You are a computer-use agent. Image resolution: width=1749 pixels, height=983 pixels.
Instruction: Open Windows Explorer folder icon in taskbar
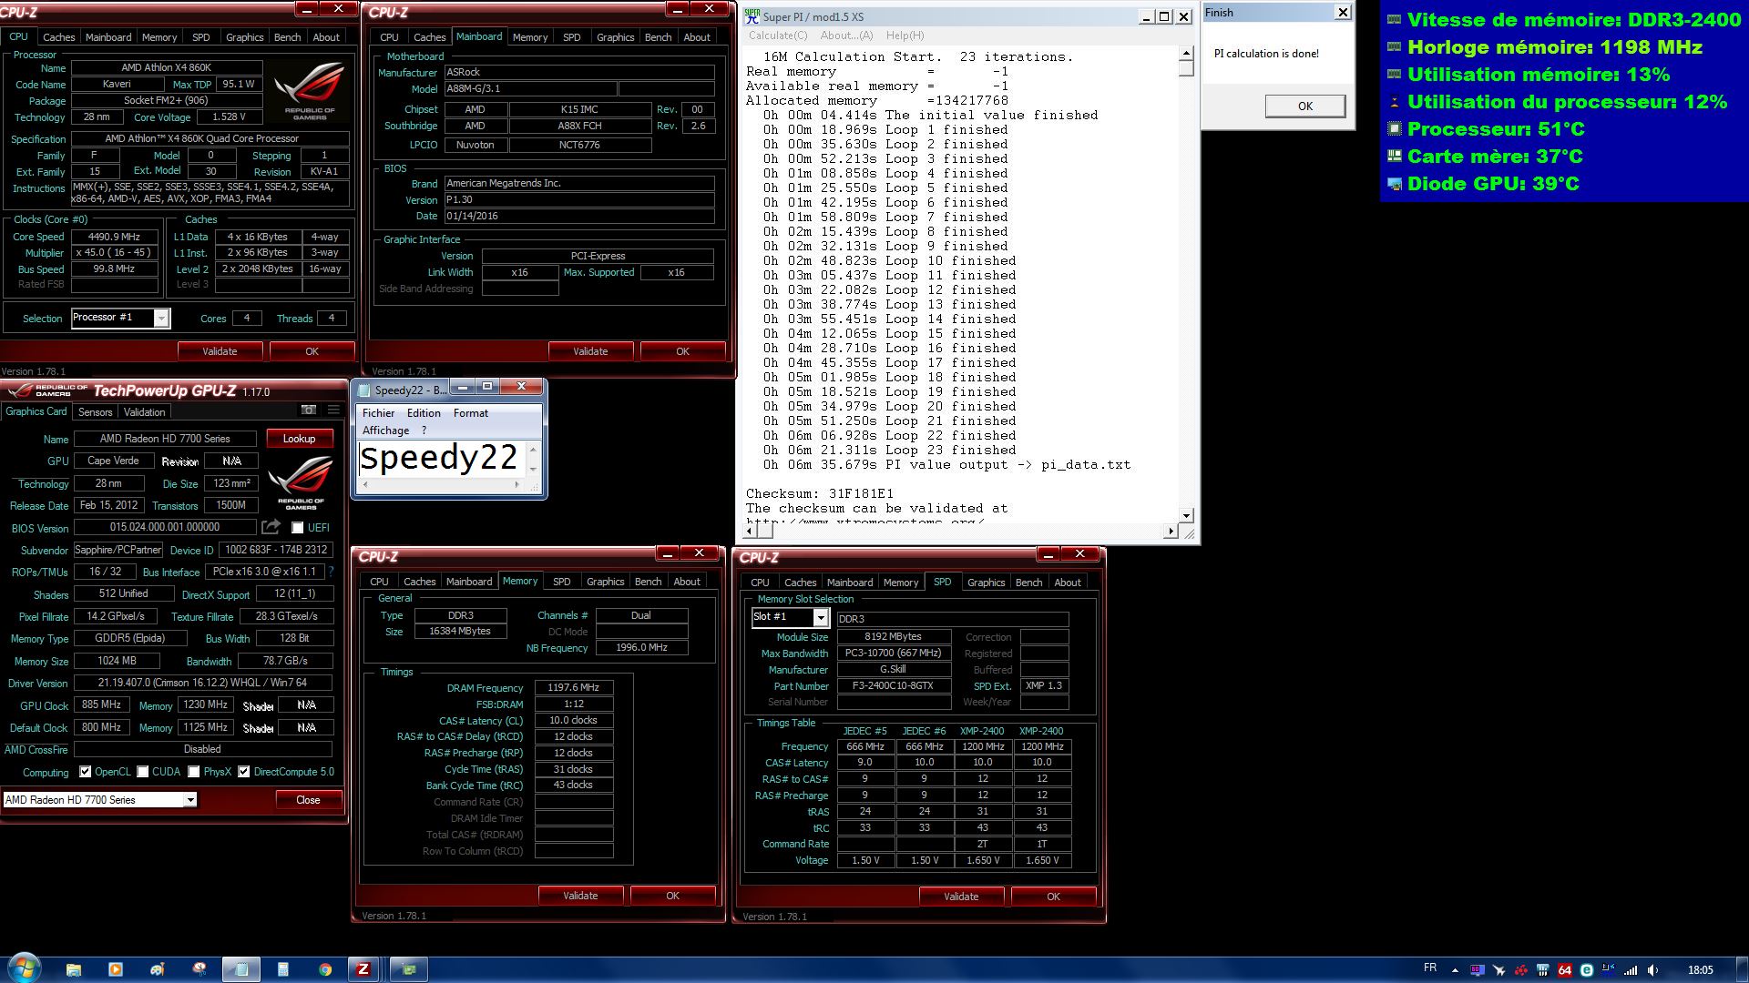(x=74, y=969)
